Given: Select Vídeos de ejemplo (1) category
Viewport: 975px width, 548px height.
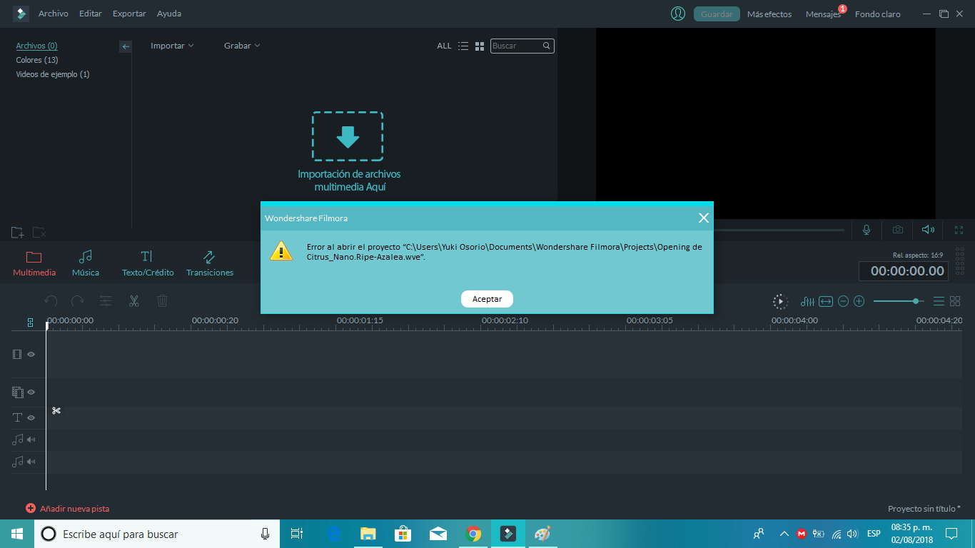Looking at the screenshot, I should (53, 74).
